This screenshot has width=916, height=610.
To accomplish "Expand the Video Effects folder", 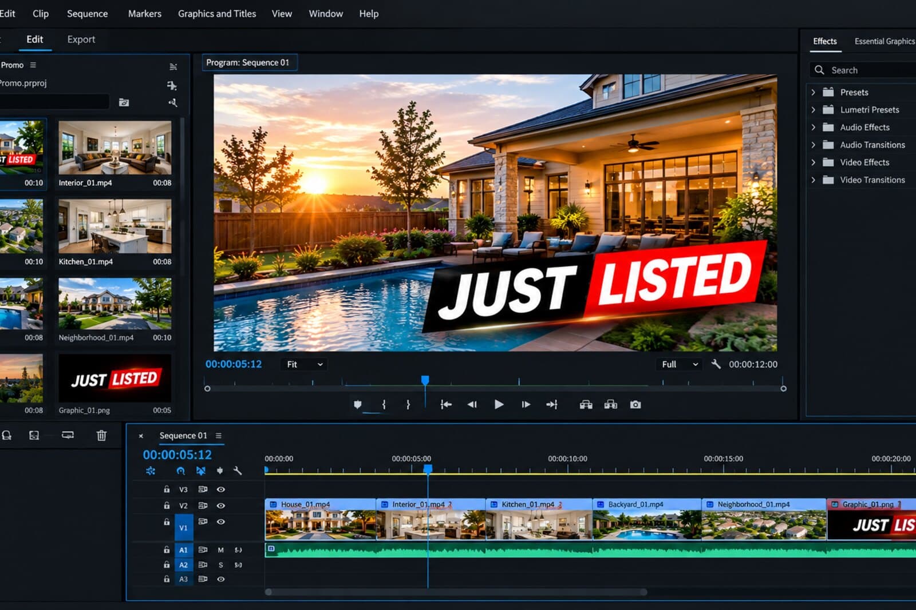I will (813, 162).
